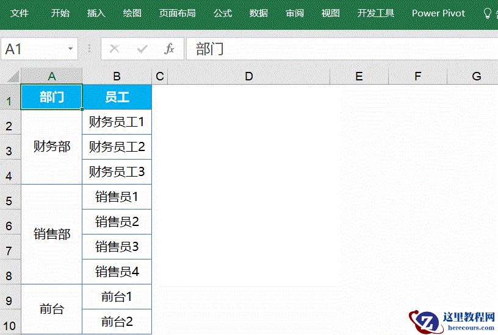Select the merged 销售部 cell
This screenshot has width=498, height=335.
click(51, 234)
